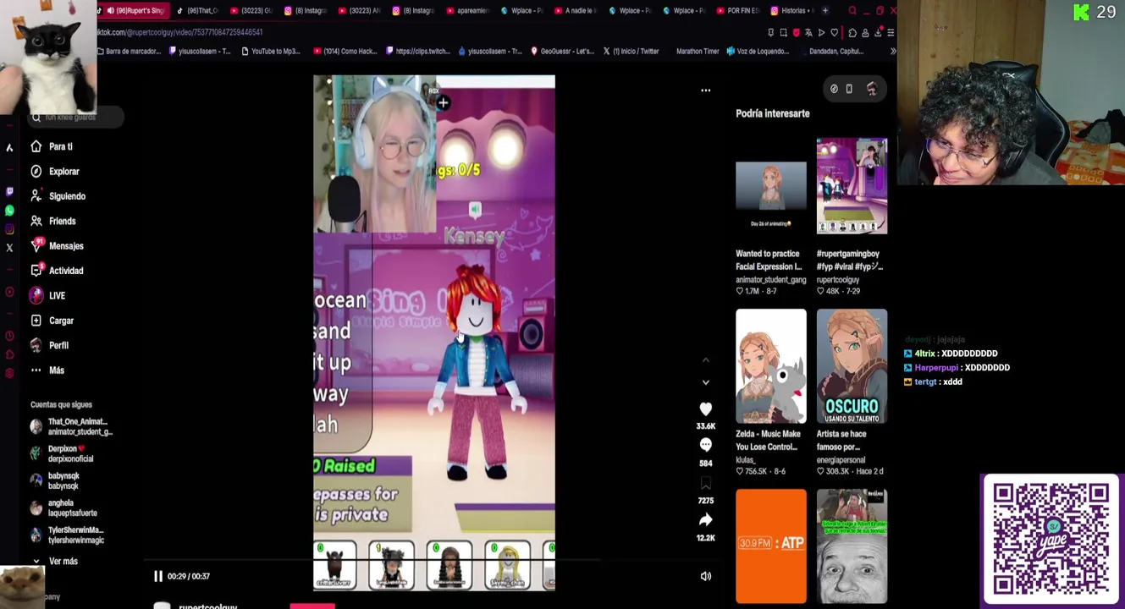The image size is (1125, 609).
Task: Open the Más menu
Action: click(x=47, y=370)
